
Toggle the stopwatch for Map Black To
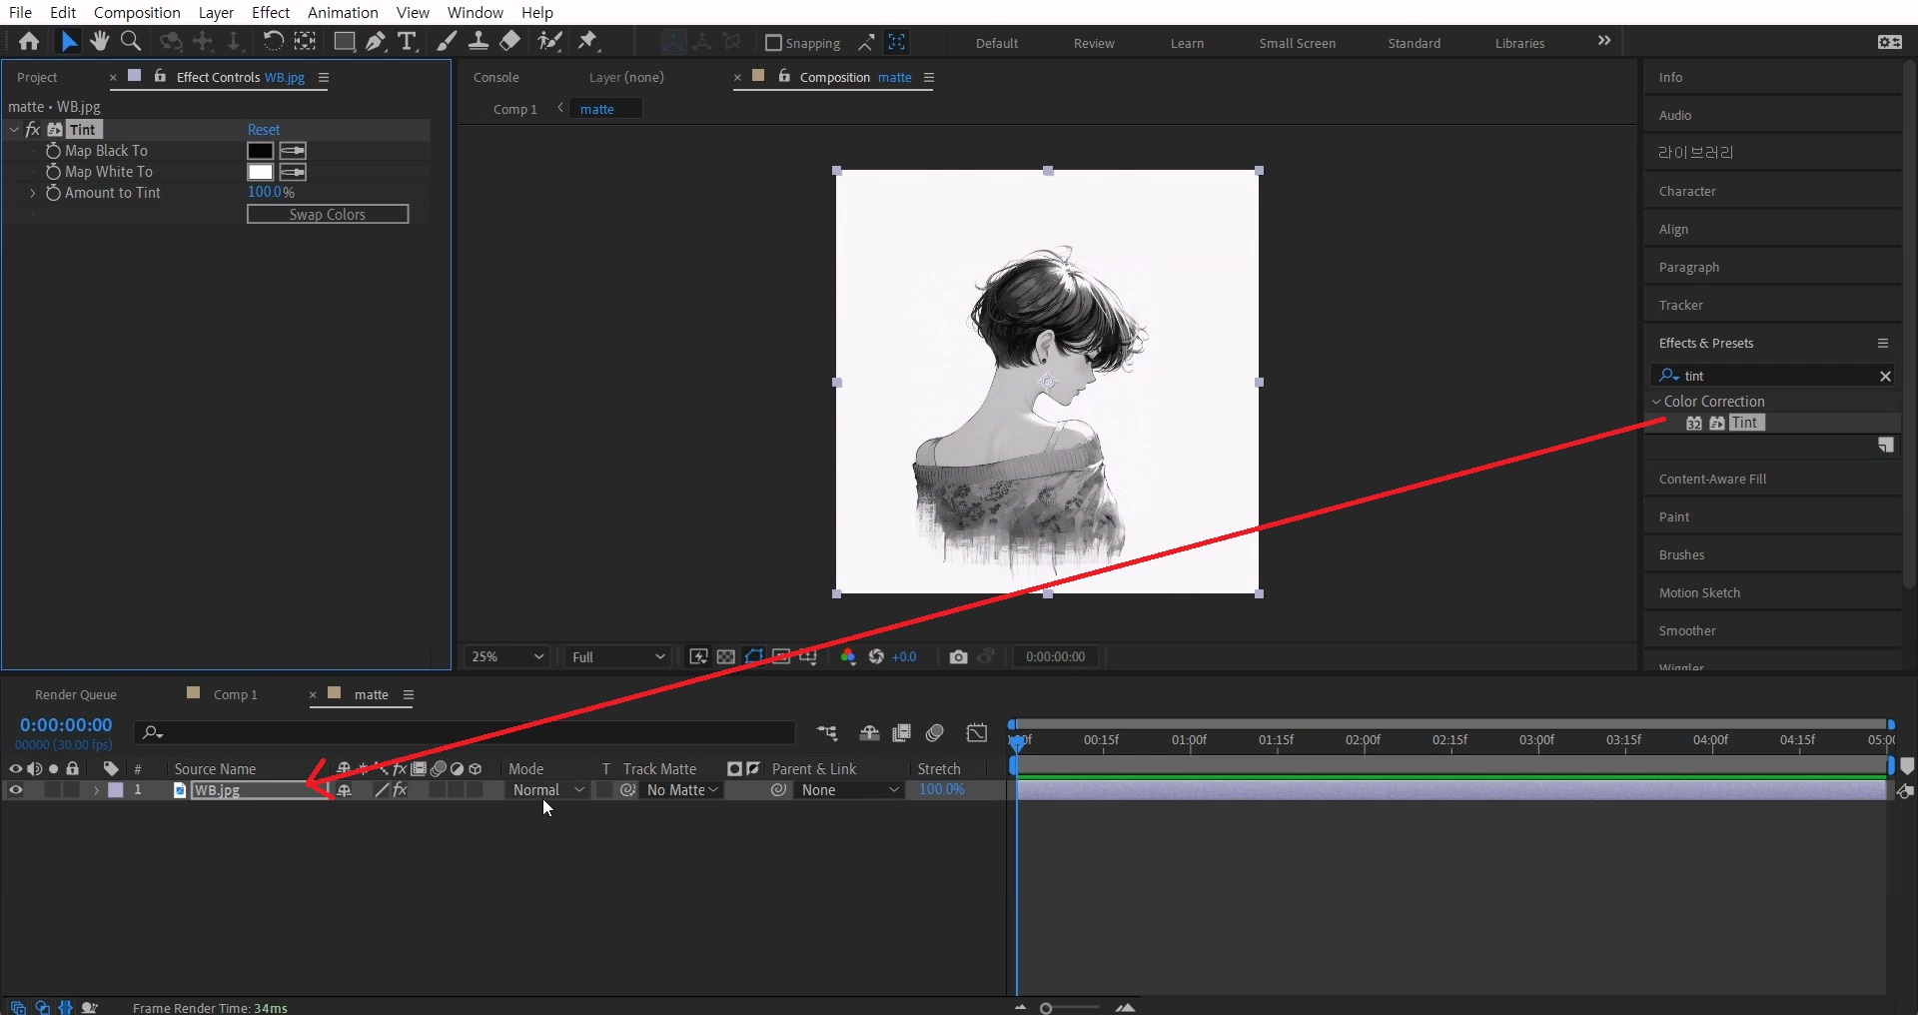[54, 151]
